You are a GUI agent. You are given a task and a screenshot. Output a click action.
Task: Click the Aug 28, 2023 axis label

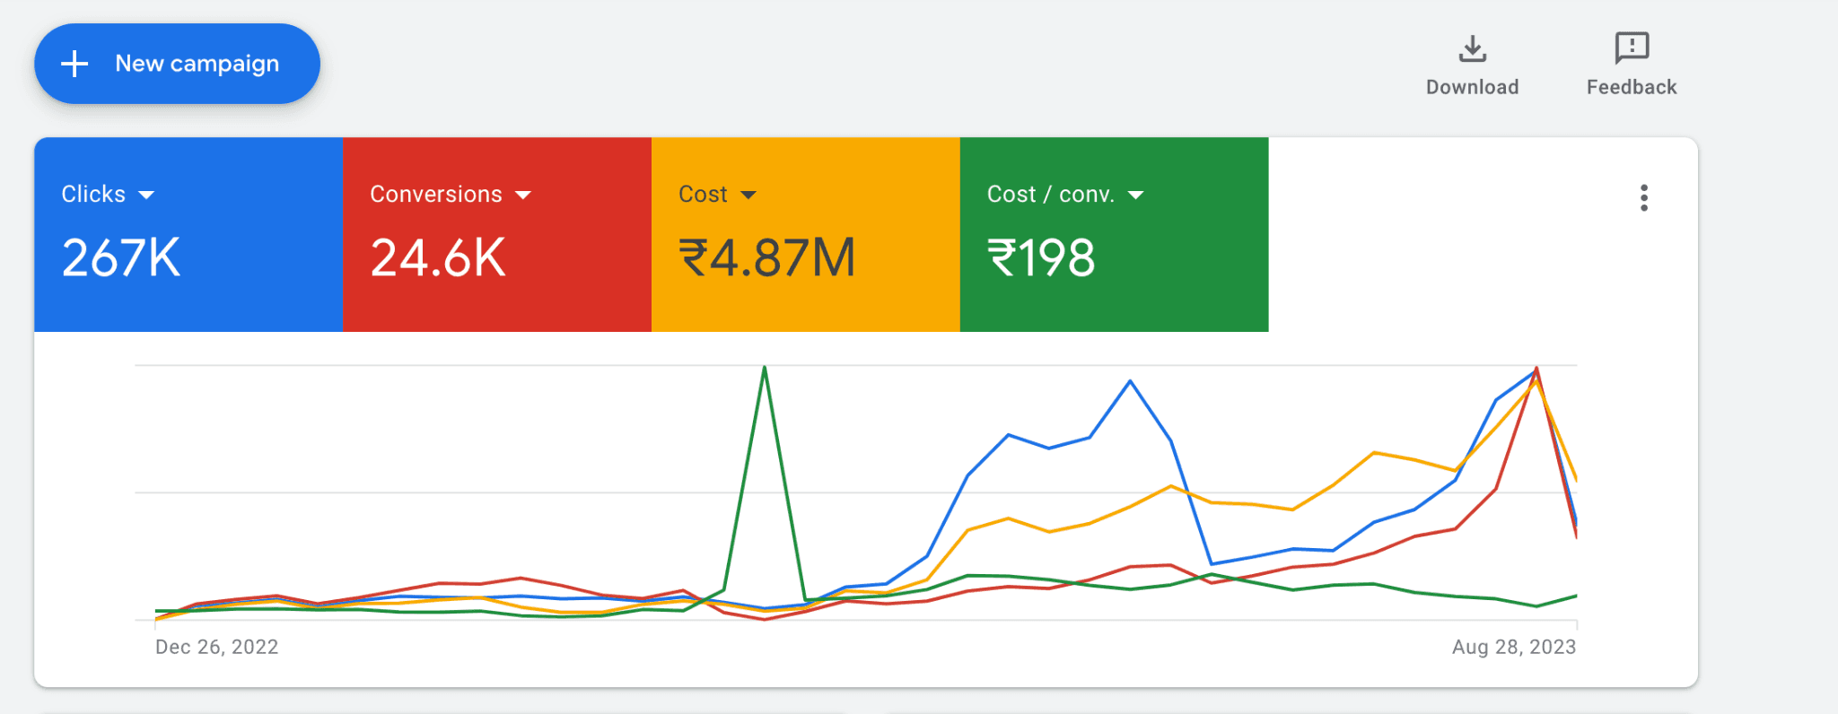(1514, 647)
